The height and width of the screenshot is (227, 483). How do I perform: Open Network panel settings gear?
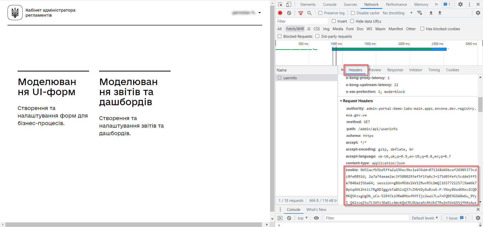coord(478,13)
